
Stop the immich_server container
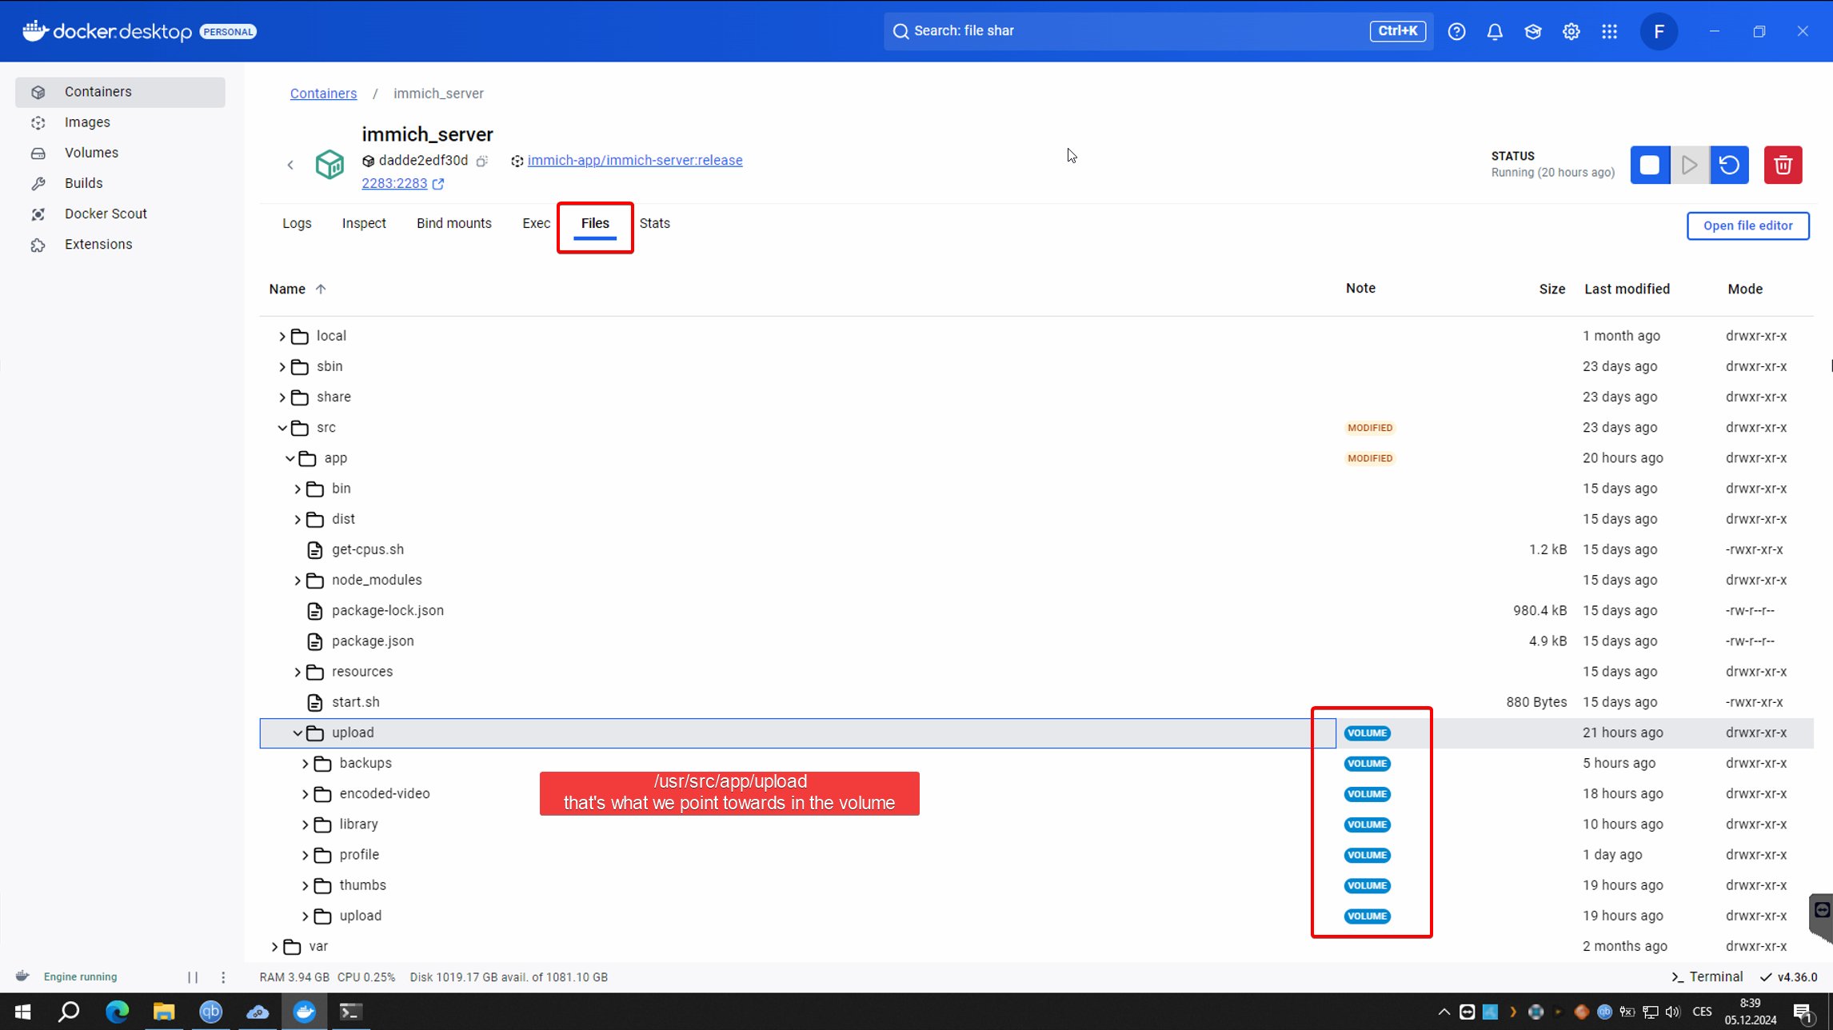tap(1649, 165)
